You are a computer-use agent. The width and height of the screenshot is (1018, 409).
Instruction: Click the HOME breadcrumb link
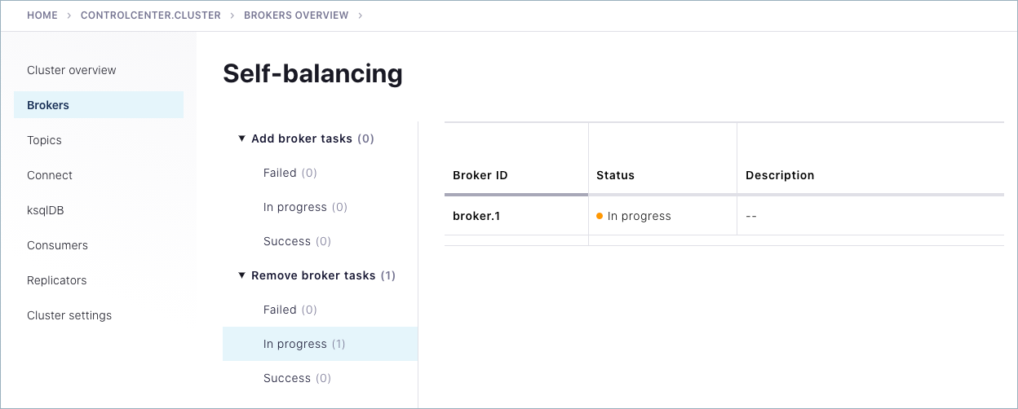[x=42, y=15]
